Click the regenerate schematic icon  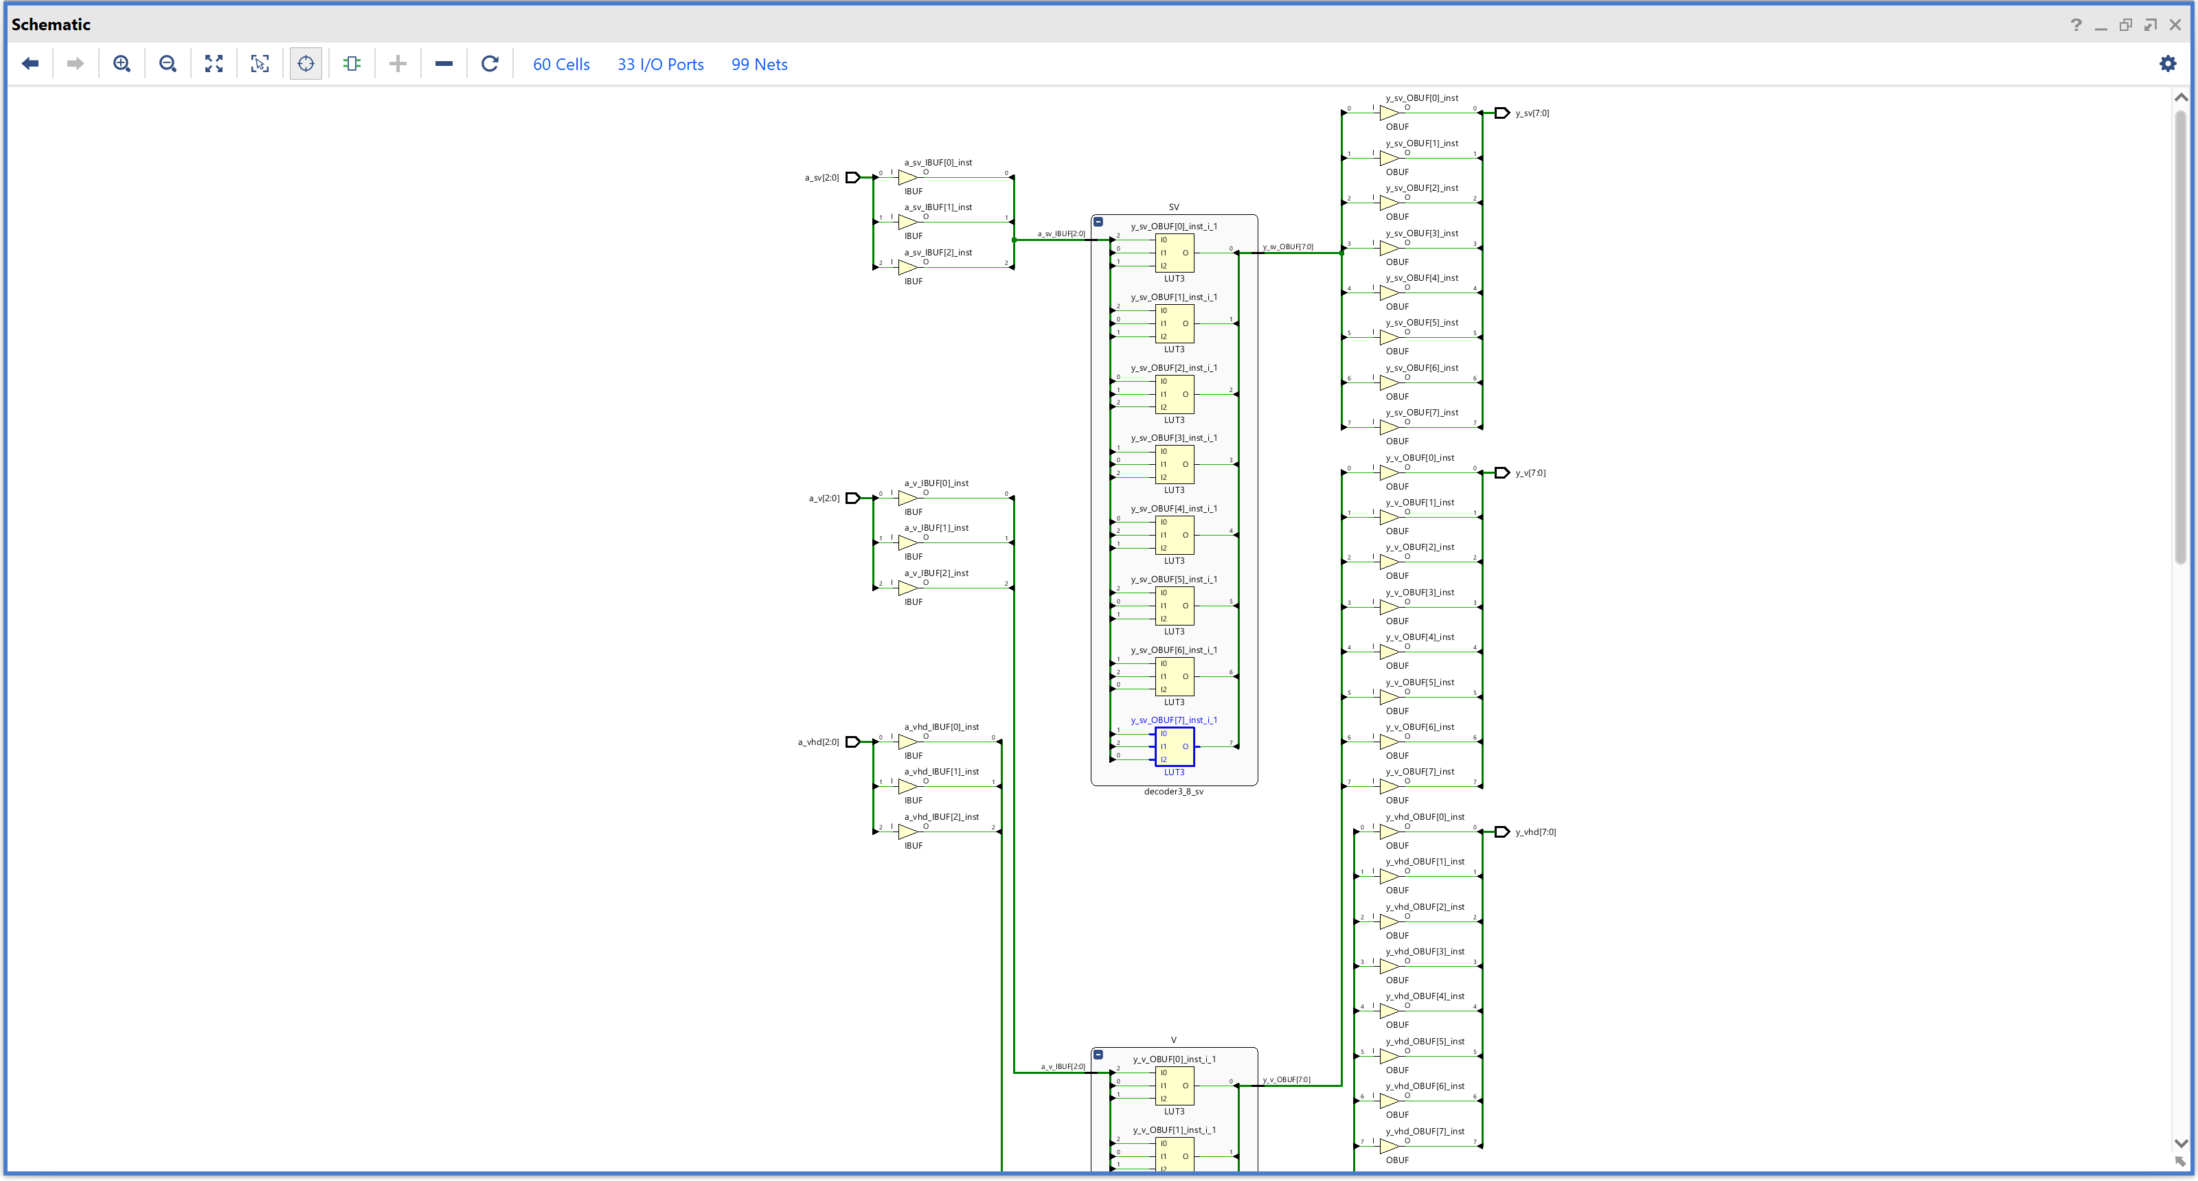352,64
